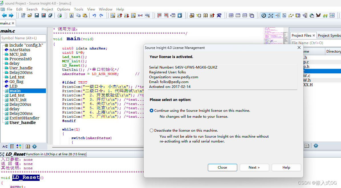Select the LED symbol entry
Viewport: 341px width, 188px height.
(x=13, y=86)
